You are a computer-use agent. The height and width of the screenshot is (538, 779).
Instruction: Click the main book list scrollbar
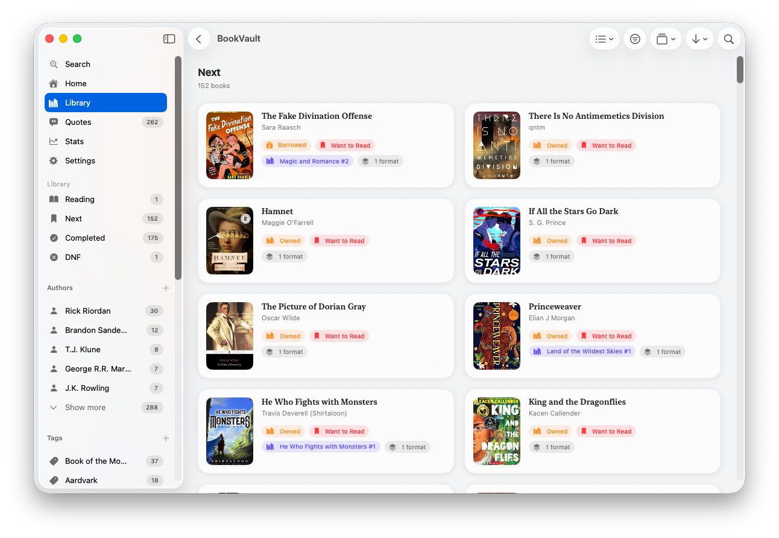740,69
